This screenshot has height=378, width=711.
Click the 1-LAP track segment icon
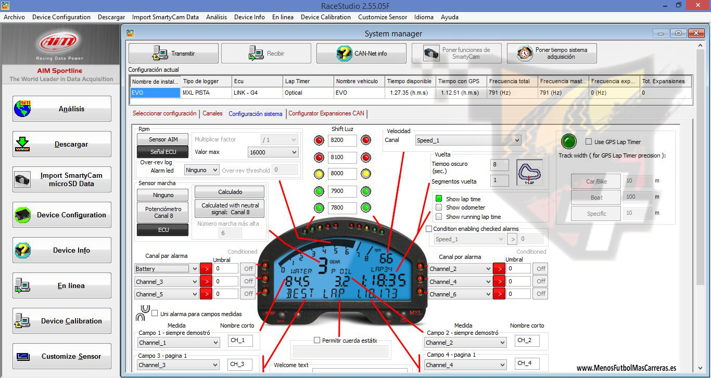pos(530,172)
